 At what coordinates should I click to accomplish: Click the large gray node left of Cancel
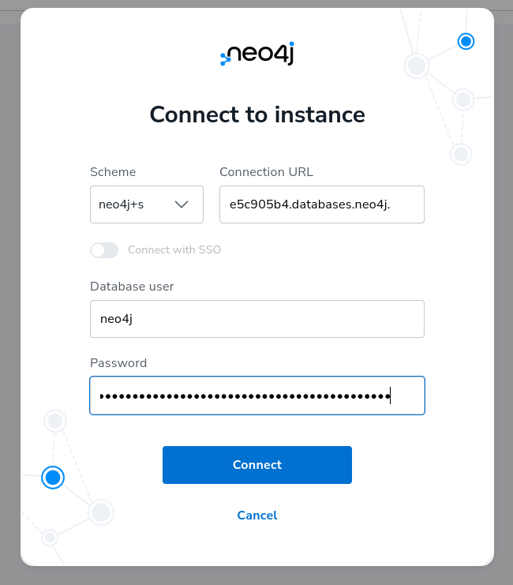tap(101, 512)
